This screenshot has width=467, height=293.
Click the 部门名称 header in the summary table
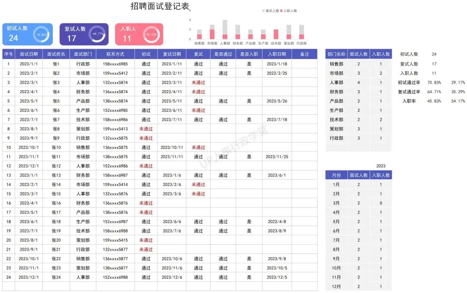pyautogui.click(x=336, y=54)
